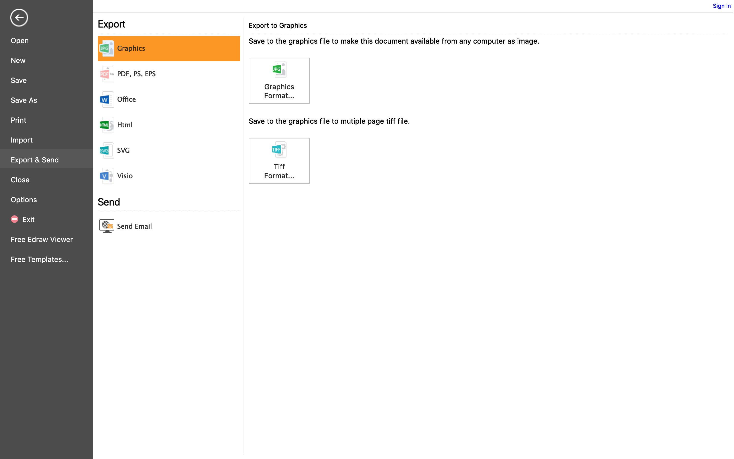The height and width of the screenshot is (459, 734).
Task: Select PDF, PS, EPS export category
Action: 169,74
